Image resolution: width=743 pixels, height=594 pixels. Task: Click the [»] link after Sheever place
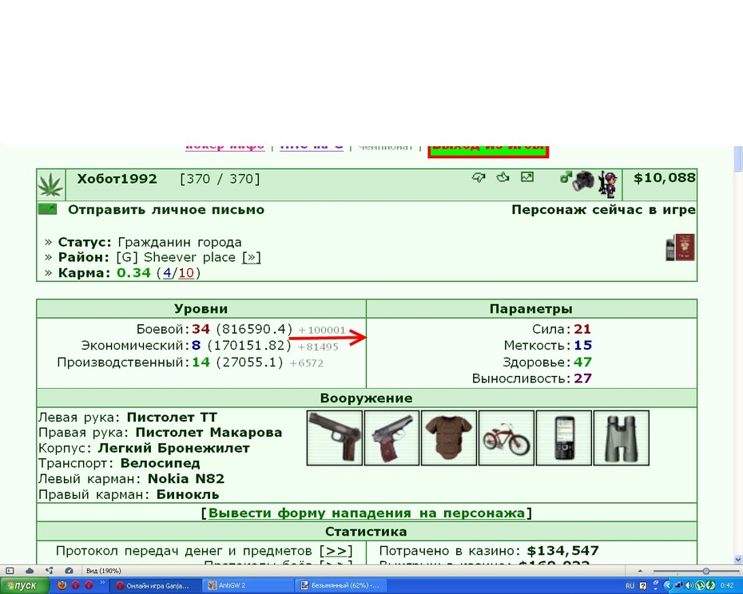click(251, 257)
